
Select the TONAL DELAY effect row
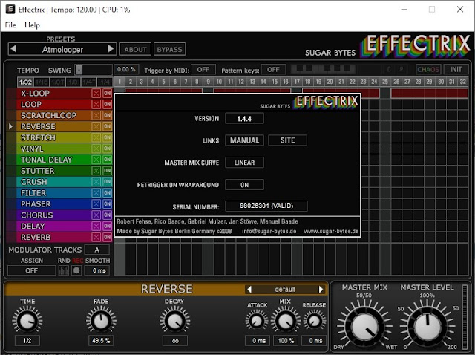click(x=53, y=160)
